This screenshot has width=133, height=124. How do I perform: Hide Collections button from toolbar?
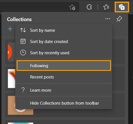64,103
